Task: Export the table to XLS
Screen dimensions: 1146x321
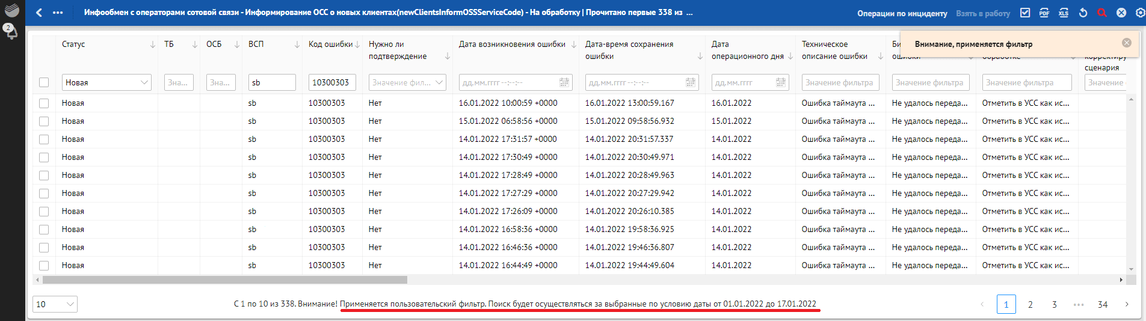Action: 1064,13
